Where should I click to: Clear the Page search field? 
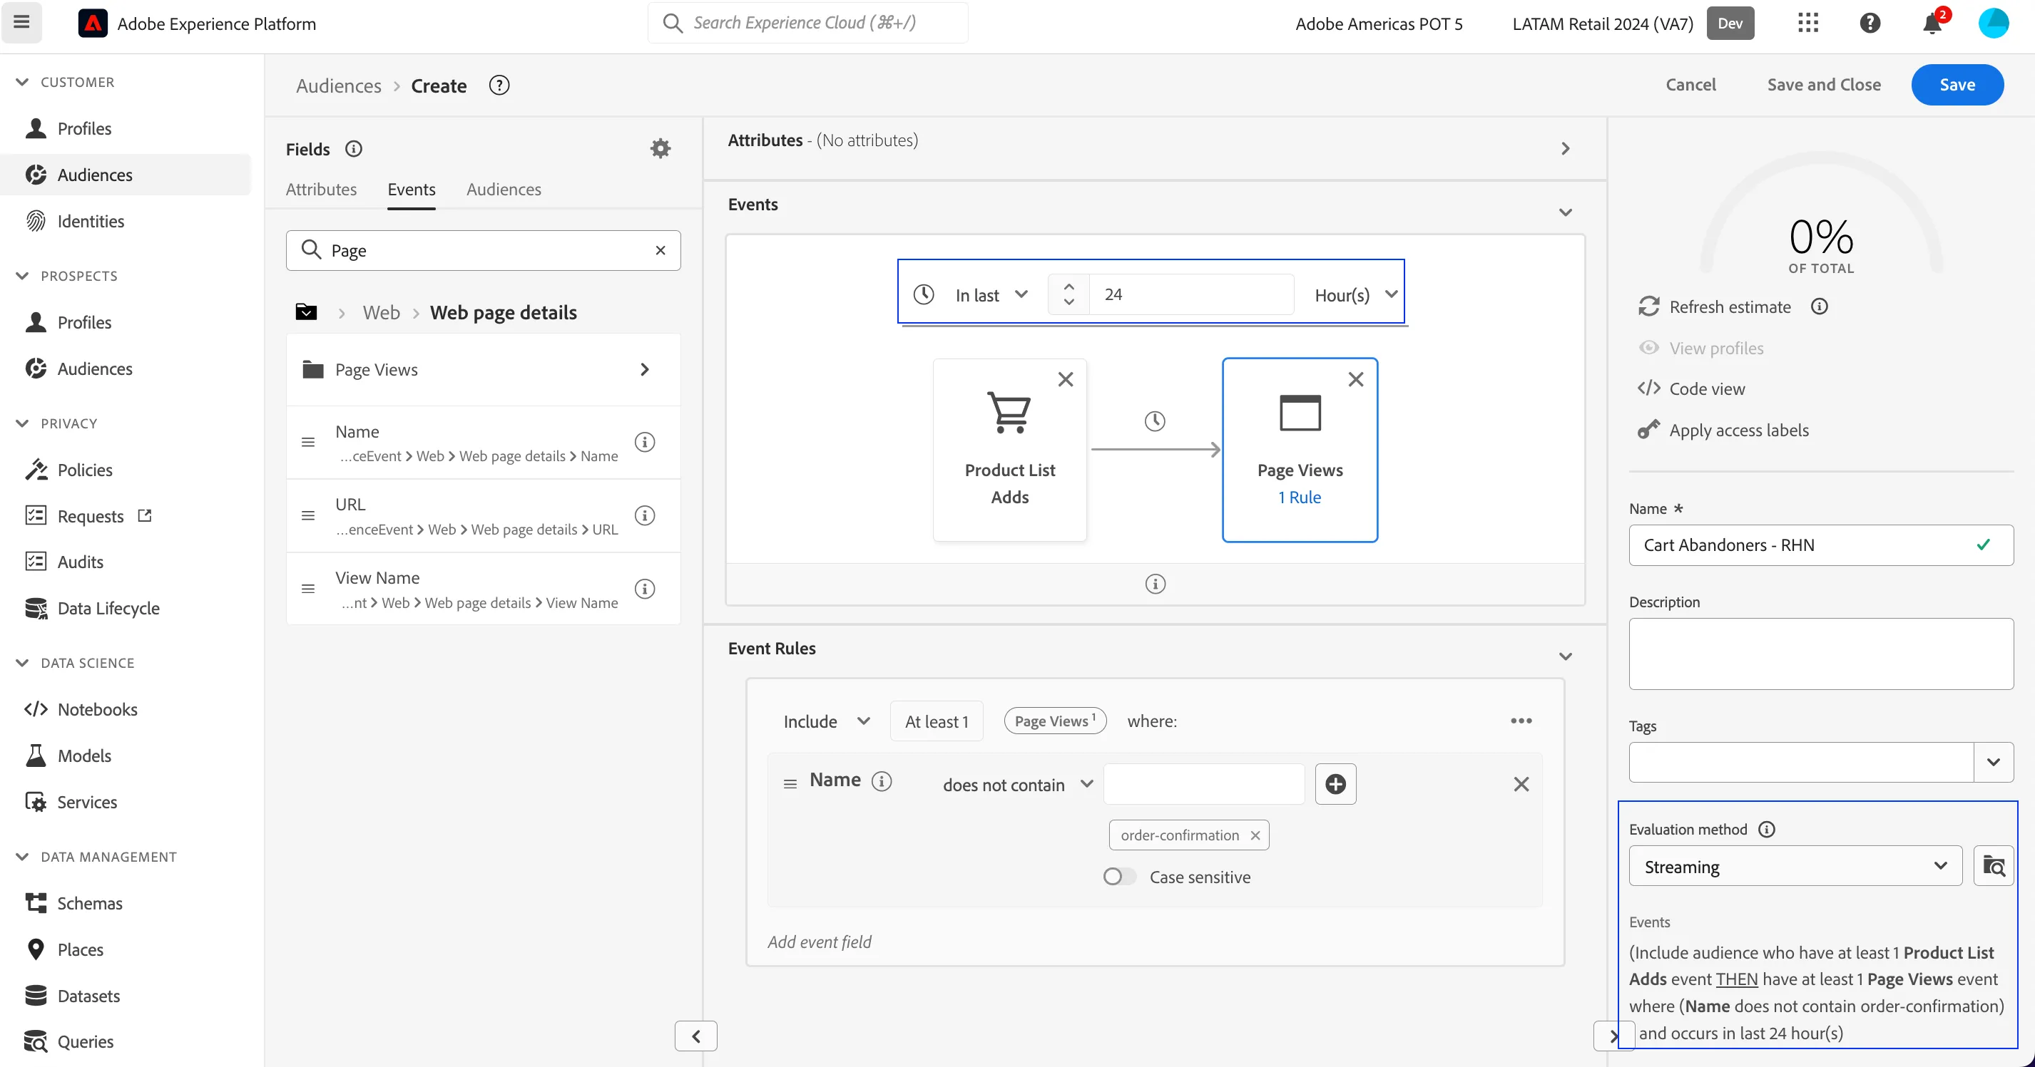tap(660, 250)
